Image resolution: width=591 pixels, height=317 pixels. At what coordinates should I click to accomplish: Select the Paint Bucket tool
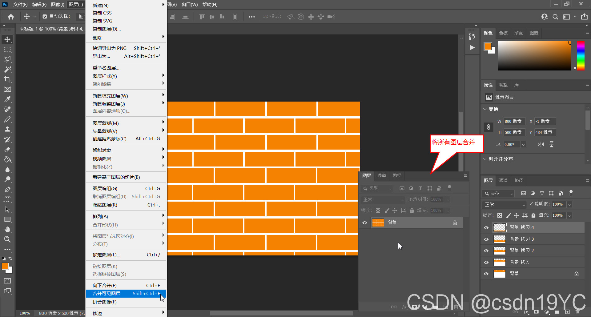[7, 159]
